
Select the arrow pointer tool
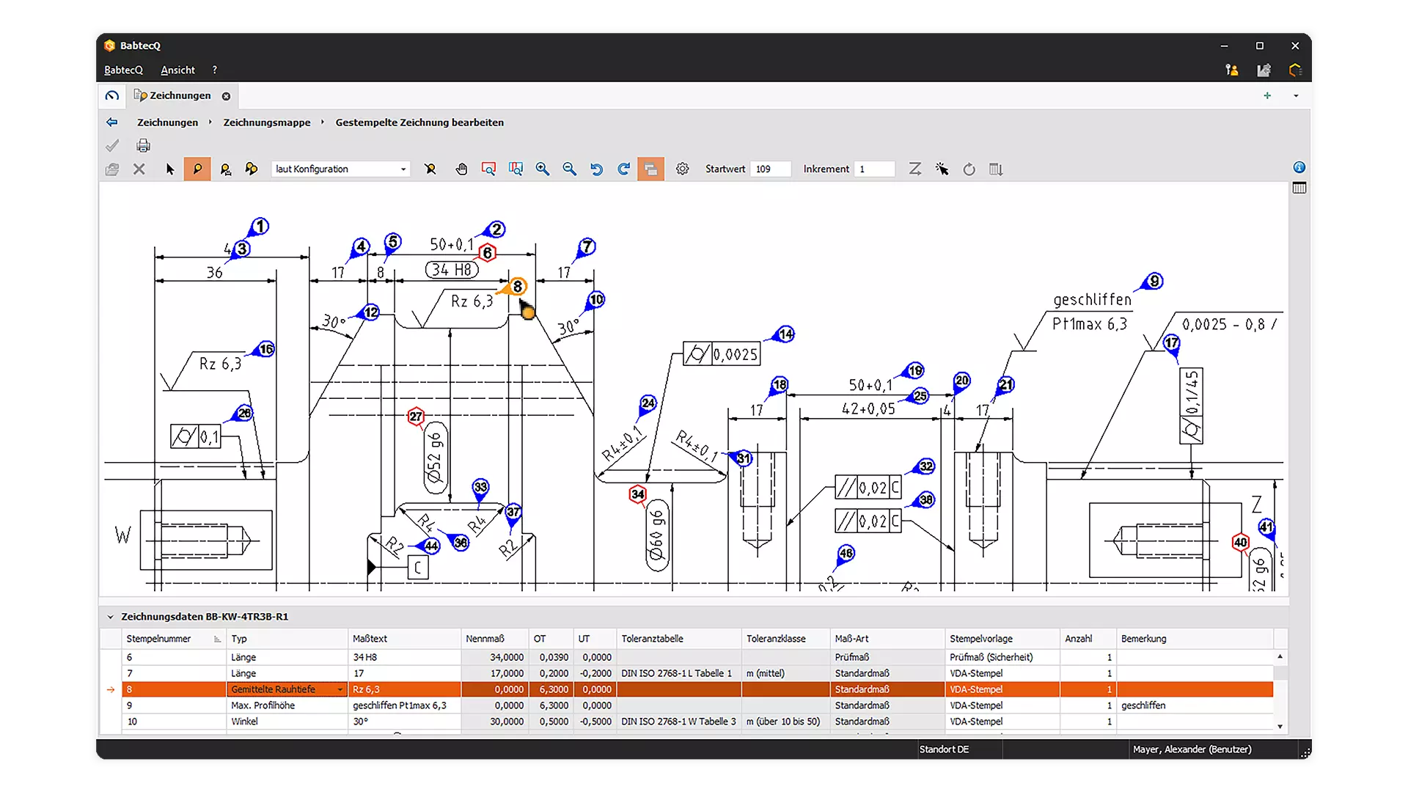coord(170,169)
